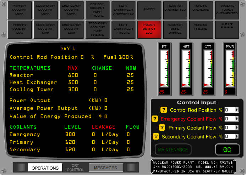Click the Turbine Failure indicator light
The image size is (246, 175).
point(201,29)
